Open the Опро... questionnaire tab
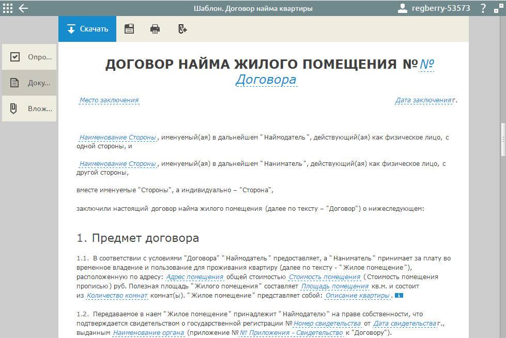Screen dimensions: 506x338 29,57
